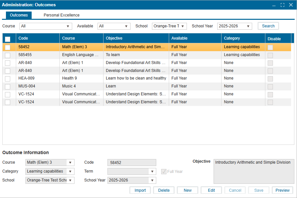Open the School Year filter dropdown
The width and height of the screenshot is (297, 198).
click(x=234, y=26)
